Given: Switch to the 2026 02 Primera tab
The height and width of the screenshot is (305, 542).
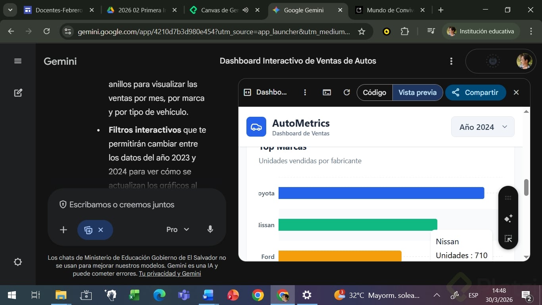Looking at the screenshot, I should point(142,10).
